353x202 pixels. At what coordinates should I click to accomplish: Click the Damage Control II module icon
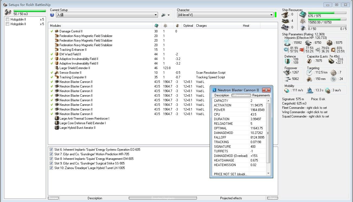pyautogui.click(x=57, y=31)
